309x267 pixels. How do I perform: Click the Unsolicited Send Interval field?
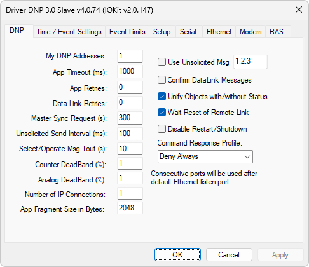pyautogui.click(x=130, y=133)
